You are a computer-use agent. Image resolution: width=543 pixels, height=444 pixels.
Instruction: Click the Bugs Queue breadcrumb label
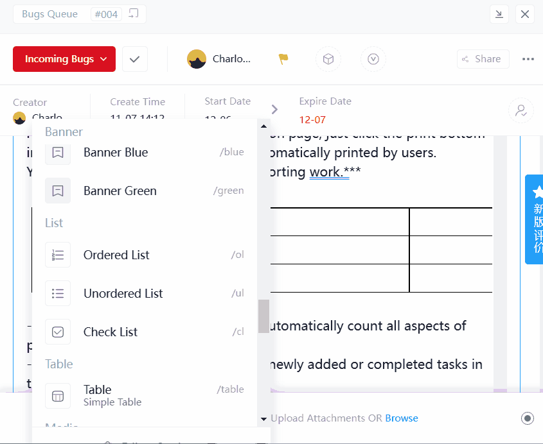pyautogui.click(x=49, y=14)
